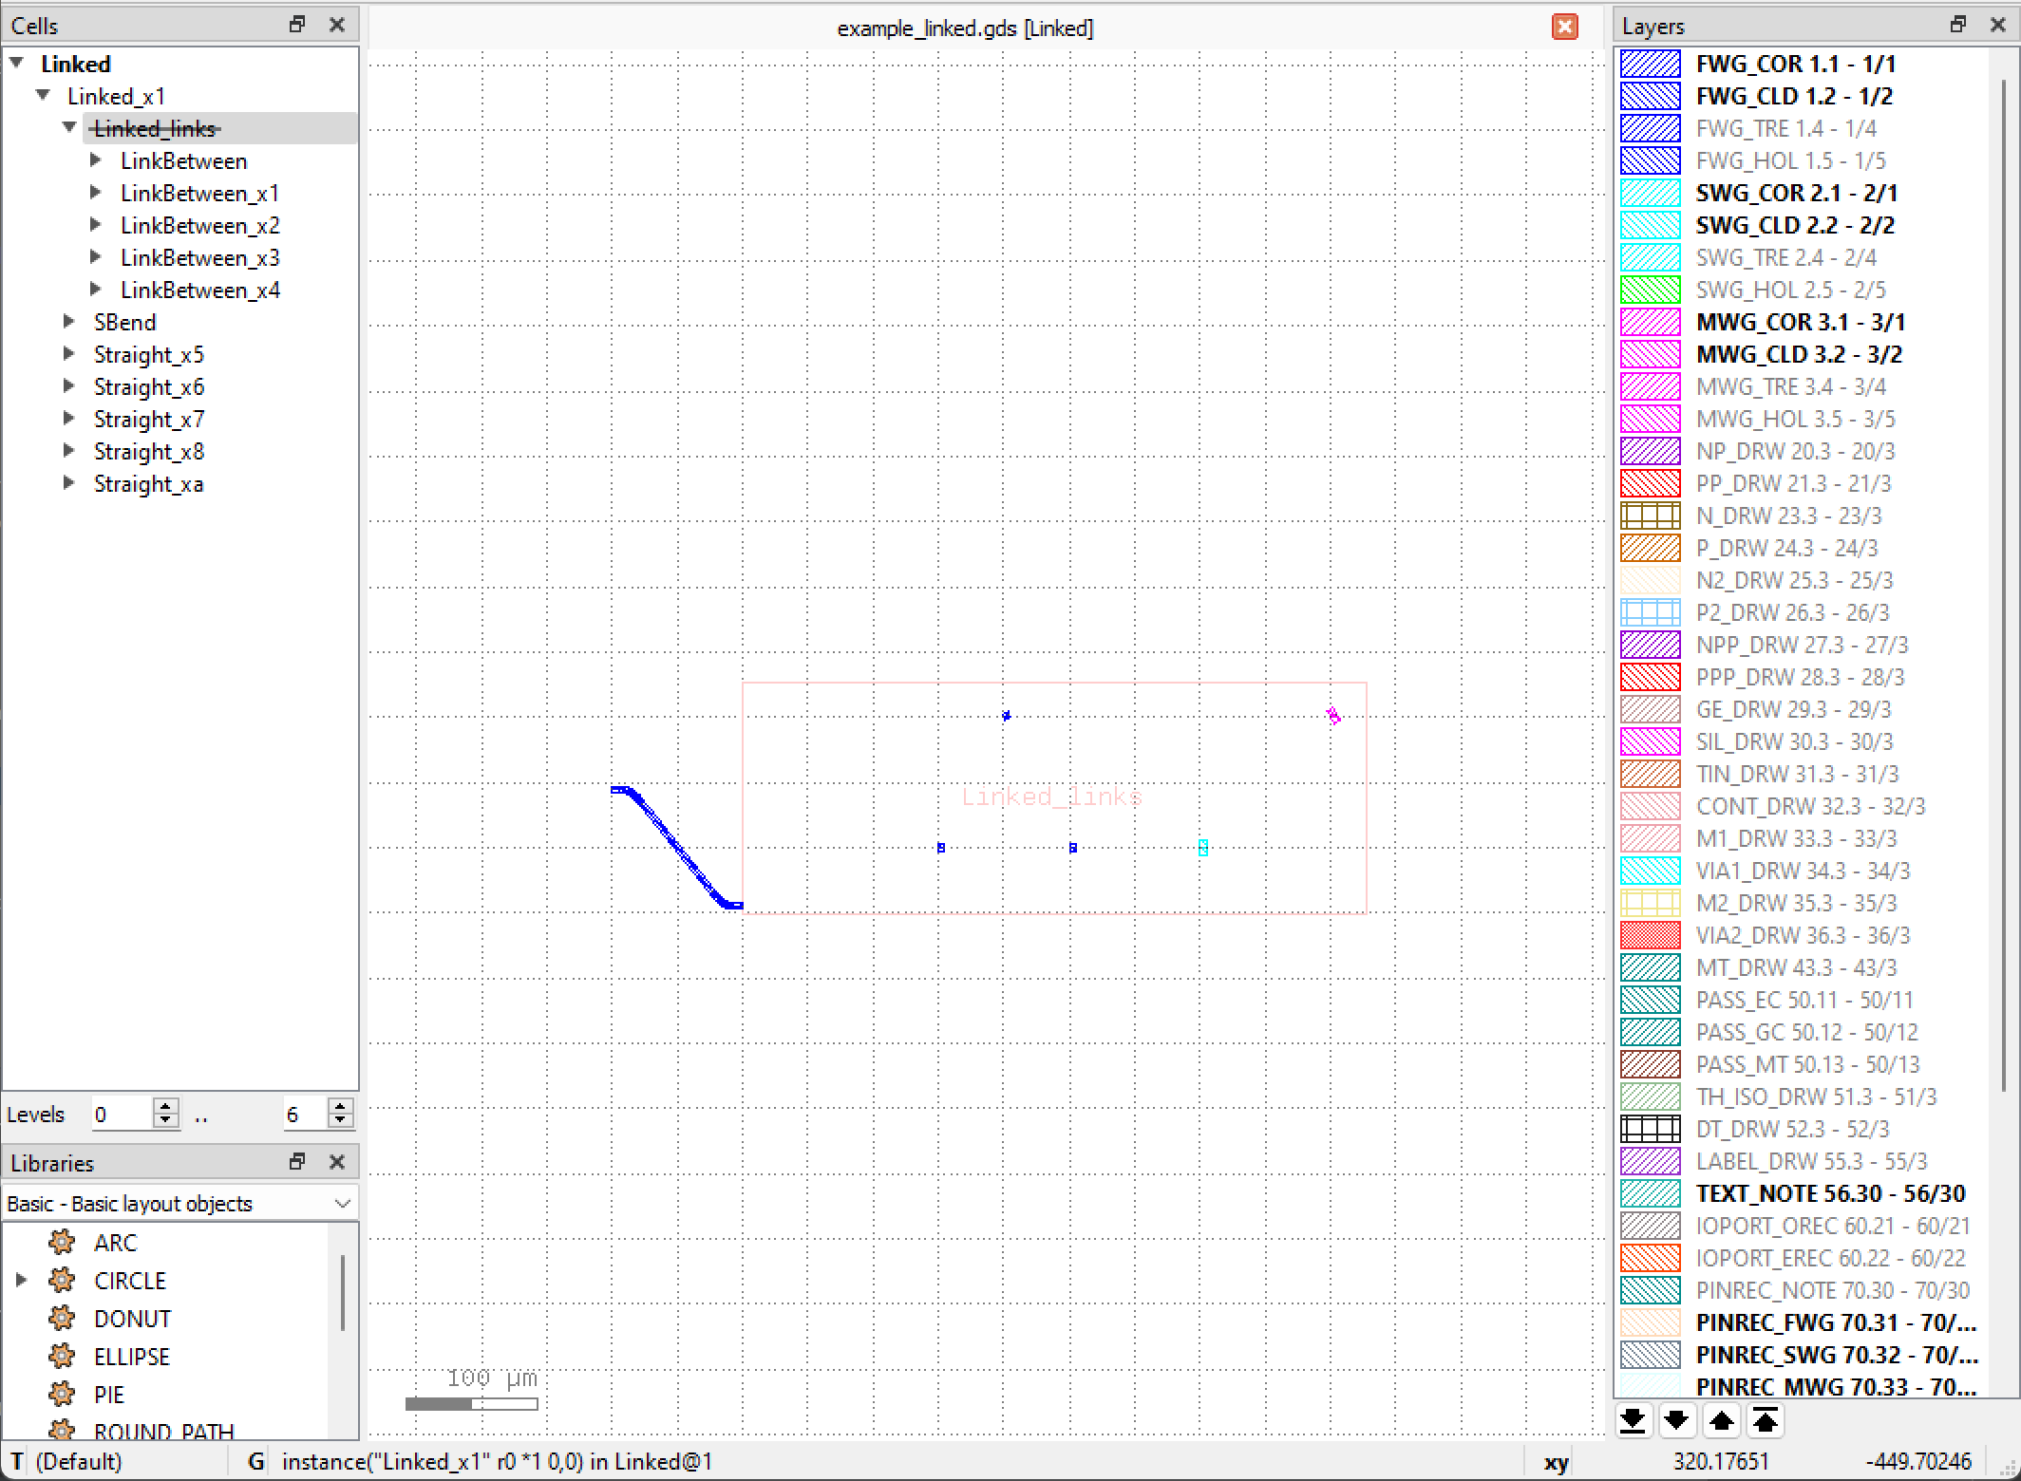
Task: Close the Libraries panel
Action: click(337, 1161)
